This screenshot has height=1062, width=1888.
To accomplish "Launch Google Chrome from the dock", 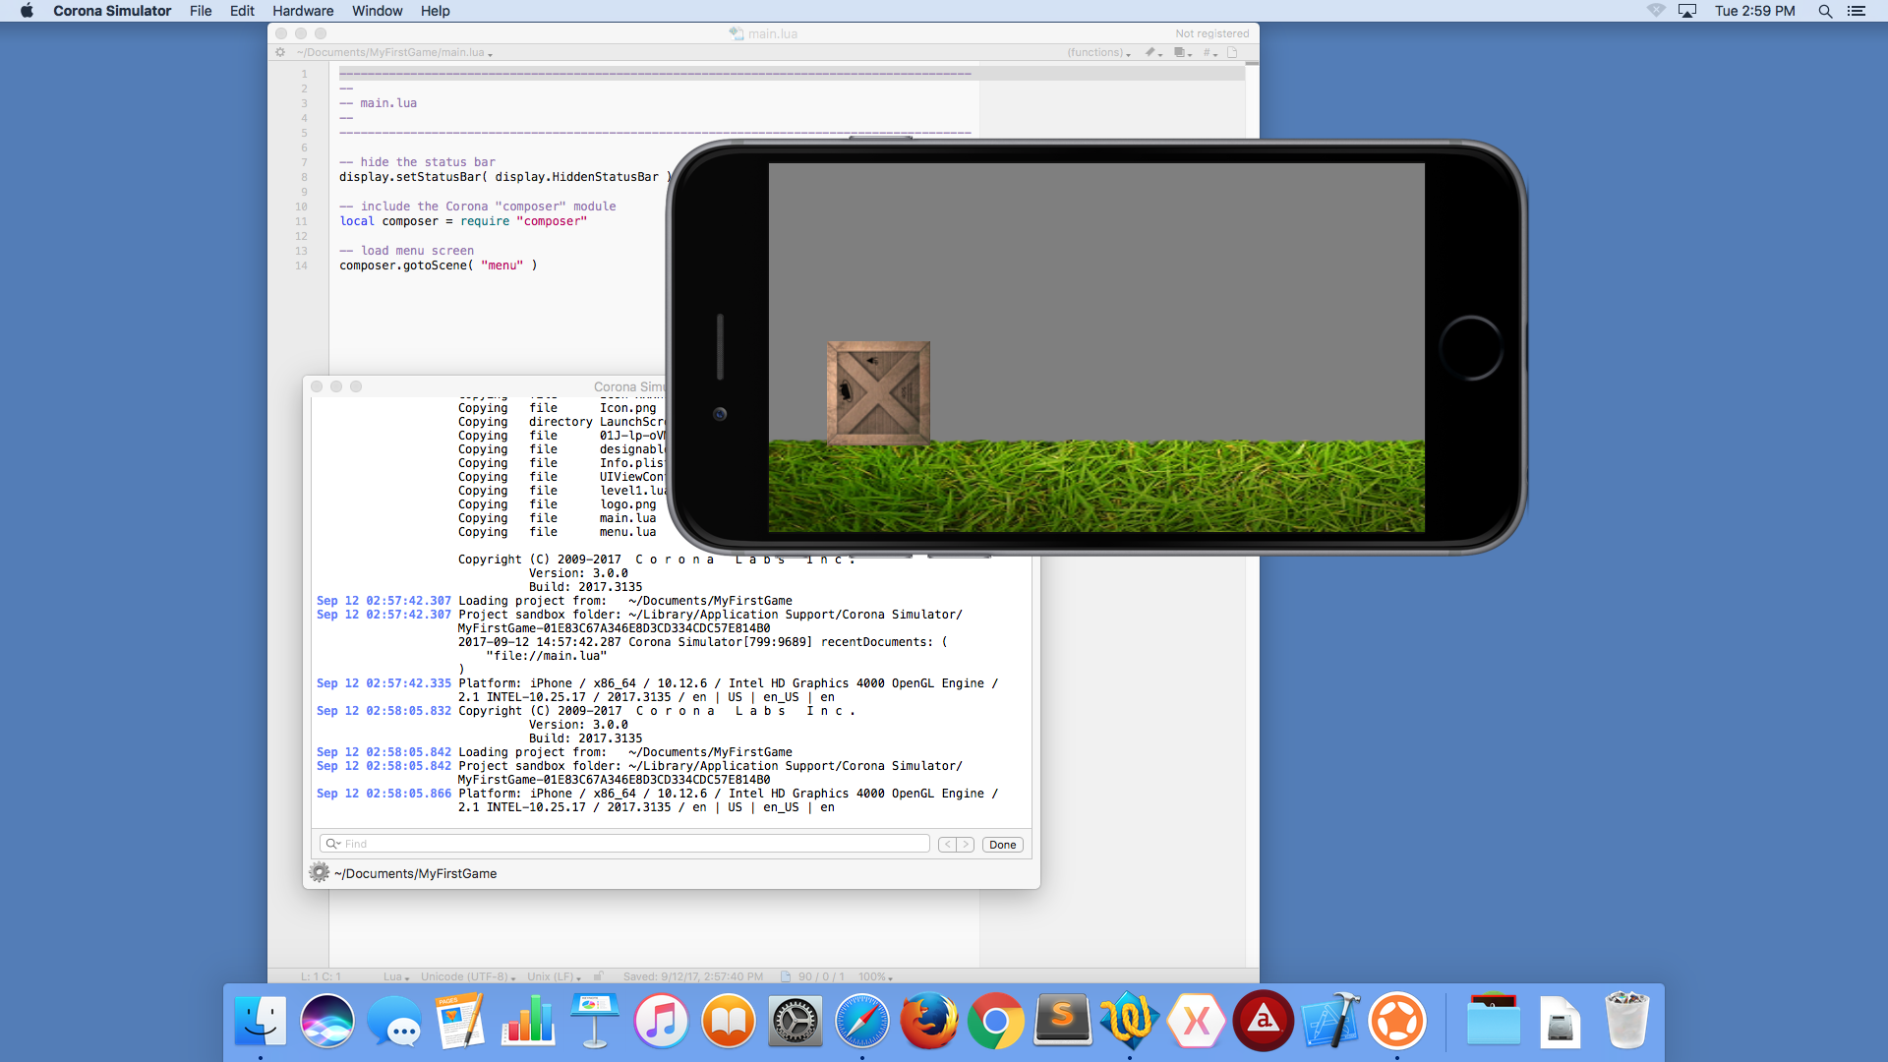I will pos(996,1021).
